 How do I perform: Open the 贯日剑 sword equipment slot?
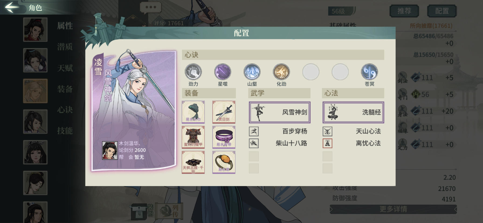click(x=224, y=112)
